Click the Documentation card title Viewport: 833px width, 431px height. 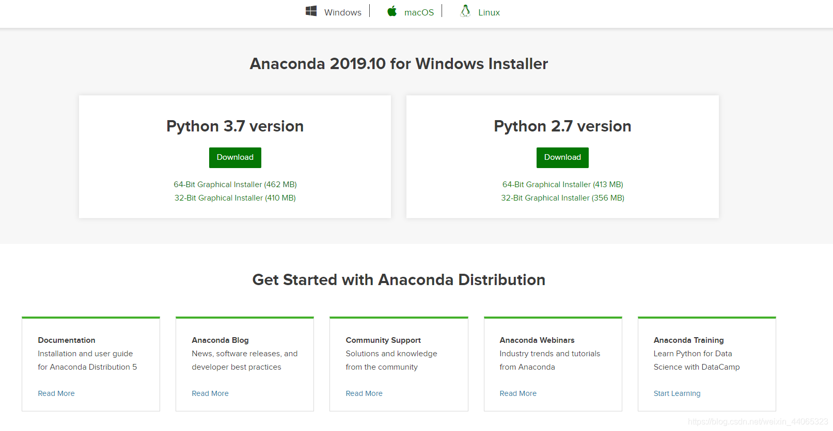67,340
